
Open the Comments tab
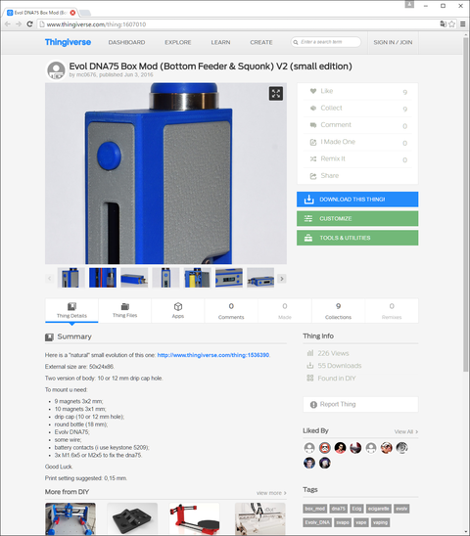pyautogui.click(x=231, y=310)
